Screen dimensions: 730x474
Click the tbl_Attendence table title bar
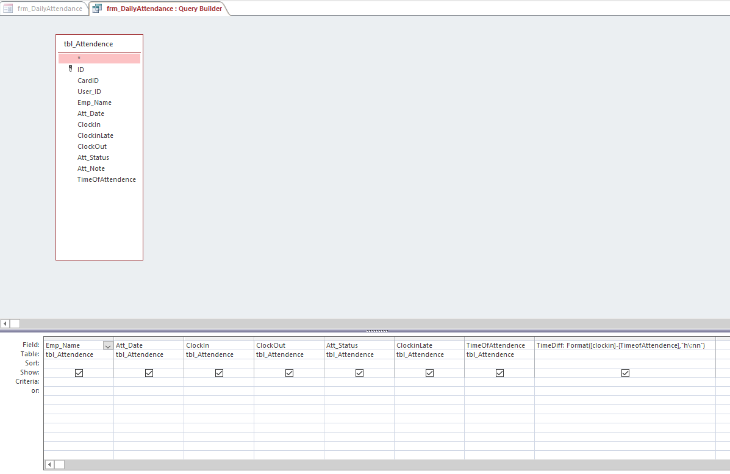pyautogui.click(x=99, y=44)
